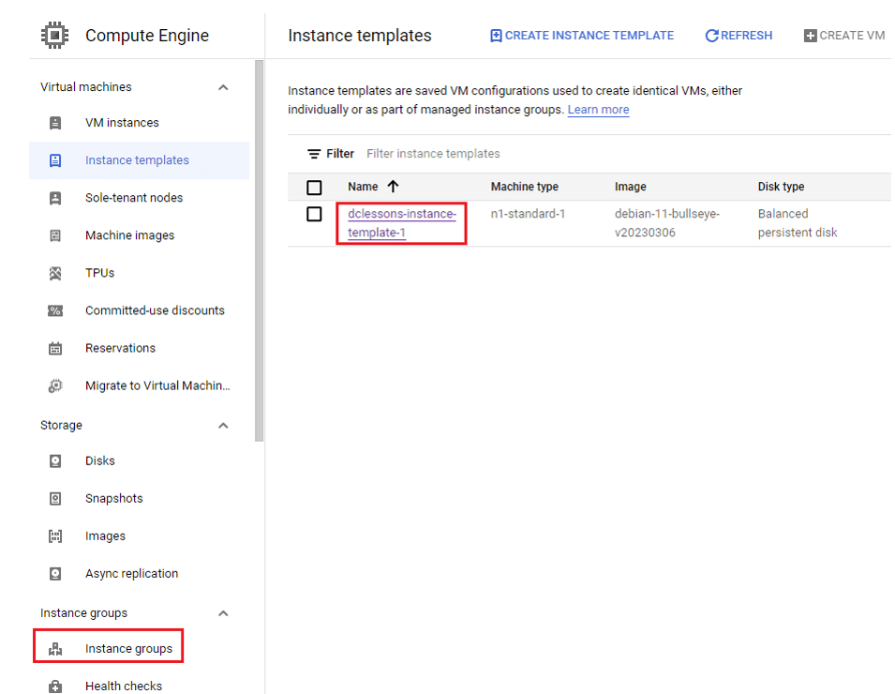Click the Committed-use discounts percent icon
The image size is (895, 694).
tap(55, 310)
